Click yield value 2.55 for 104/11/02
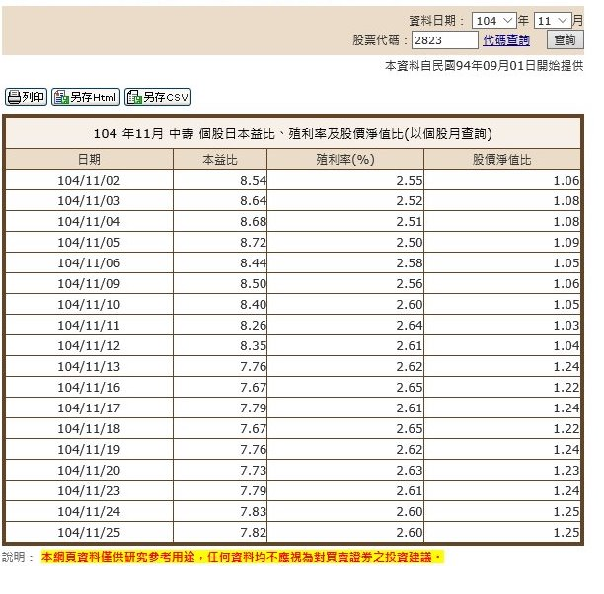604x594 pixels. click(410, 181)
